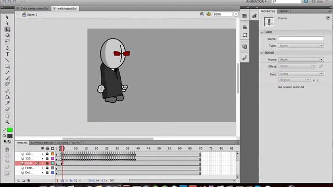This screenshot has width=333, height=187.
Task: Toggle lock on the Dei... layer
Action: [47, 172]
